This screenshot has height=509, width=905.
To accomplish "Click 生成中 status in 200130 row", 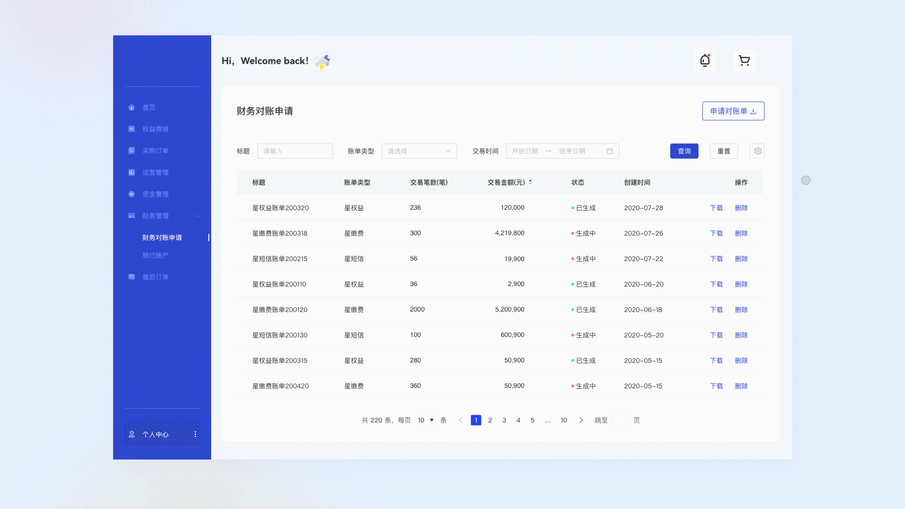I will pos(584,335).
